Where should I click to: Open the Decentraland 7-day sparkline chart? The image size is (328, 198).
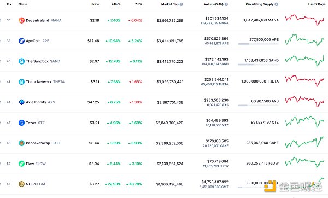pos(304,20)
